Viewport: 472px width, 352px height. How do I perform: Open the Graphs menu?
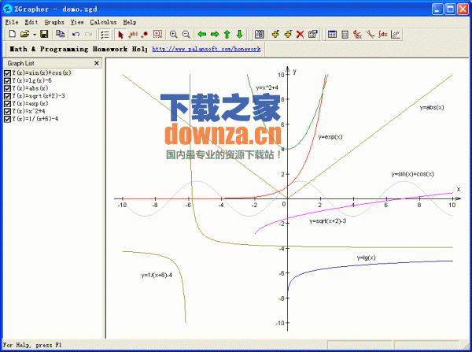(x=54, y=22)
